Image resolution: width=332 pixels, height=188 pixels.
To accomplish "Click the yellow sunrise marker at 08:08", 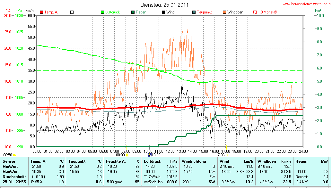I will (127, 155).
